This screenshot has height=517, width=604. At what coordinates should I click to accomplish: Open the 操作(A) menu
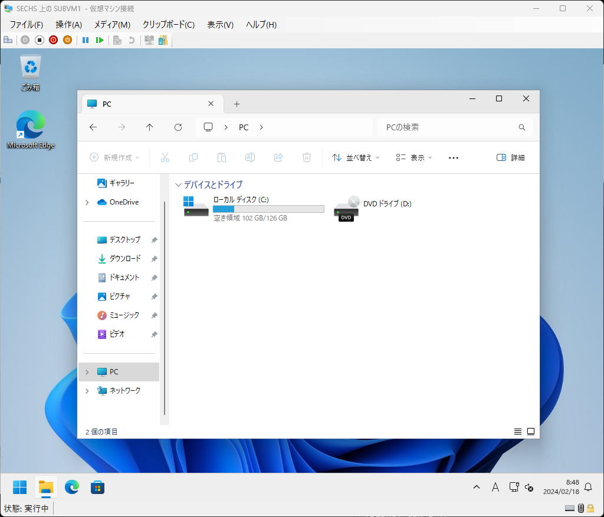68,25
